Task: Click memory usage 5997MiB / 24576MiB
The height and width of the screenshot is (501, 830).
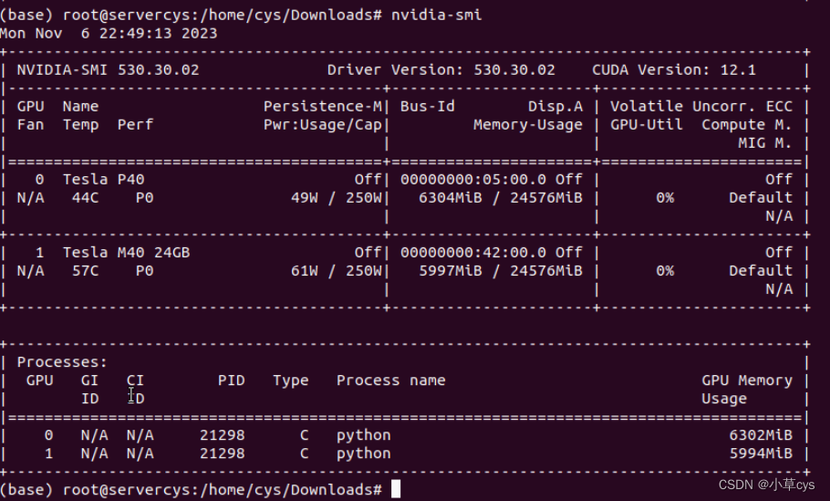Action: (x=501, y=271)
